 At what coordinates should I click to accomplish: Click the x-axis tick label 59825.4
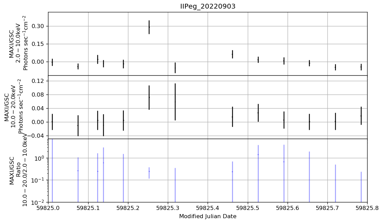pyautogui.click(x=208, y=208)
